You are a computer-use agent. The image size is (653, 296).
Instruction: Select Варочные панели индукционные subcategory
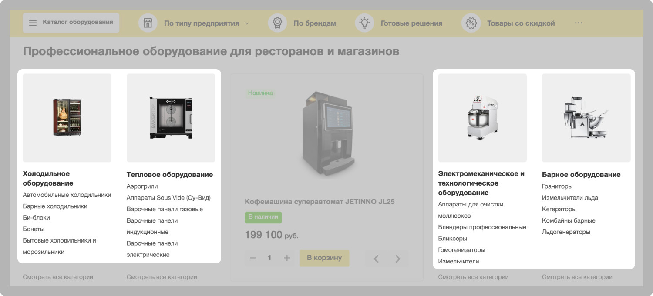(152, 226)
